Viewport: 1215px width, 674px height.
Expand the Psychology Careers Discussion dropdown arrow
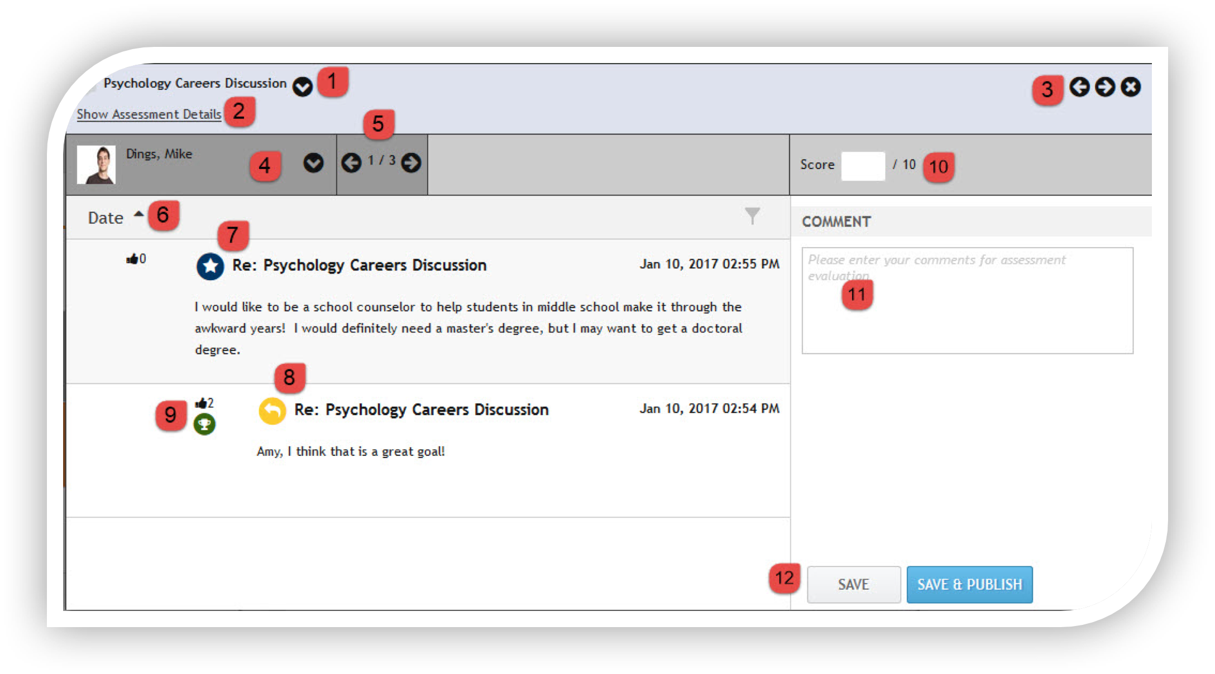click(303, 86)
